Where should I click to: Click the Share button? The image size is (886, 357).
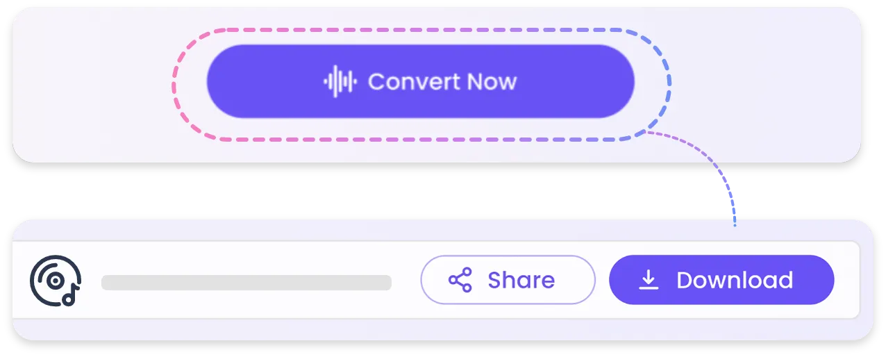pyautogui.click(x=508, y=280)
